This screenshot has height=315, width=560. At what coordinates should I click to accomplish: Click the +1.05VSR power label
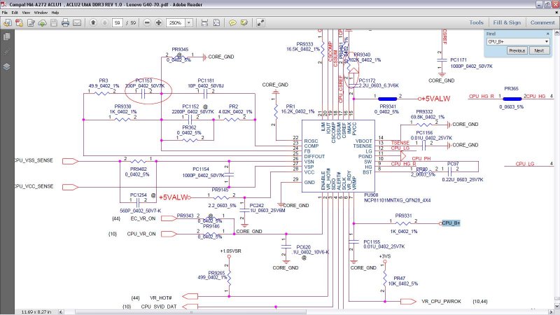click(x=231, y=251)
